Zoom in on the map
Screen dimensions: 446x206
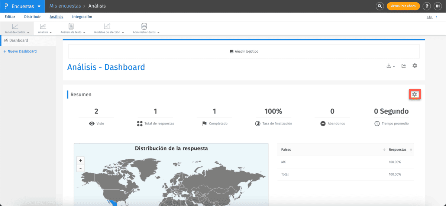click(x=80, y=160)
